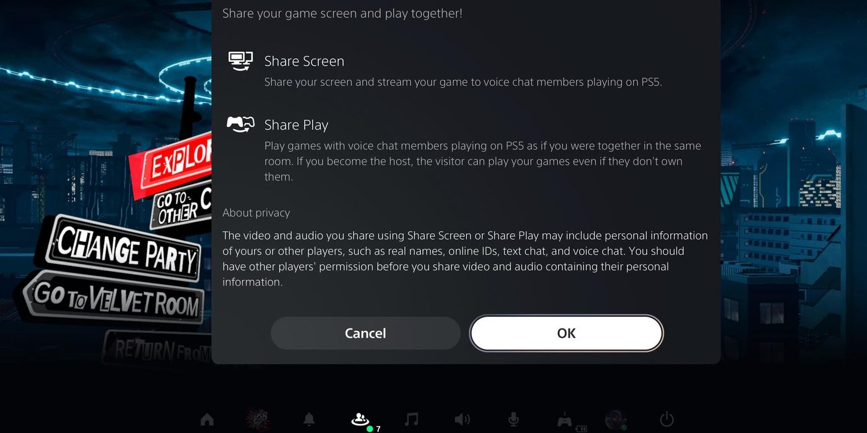Open the Persona 5 Strikers game icon
This screenshot has height=433, width=867.
coord(257,419)
